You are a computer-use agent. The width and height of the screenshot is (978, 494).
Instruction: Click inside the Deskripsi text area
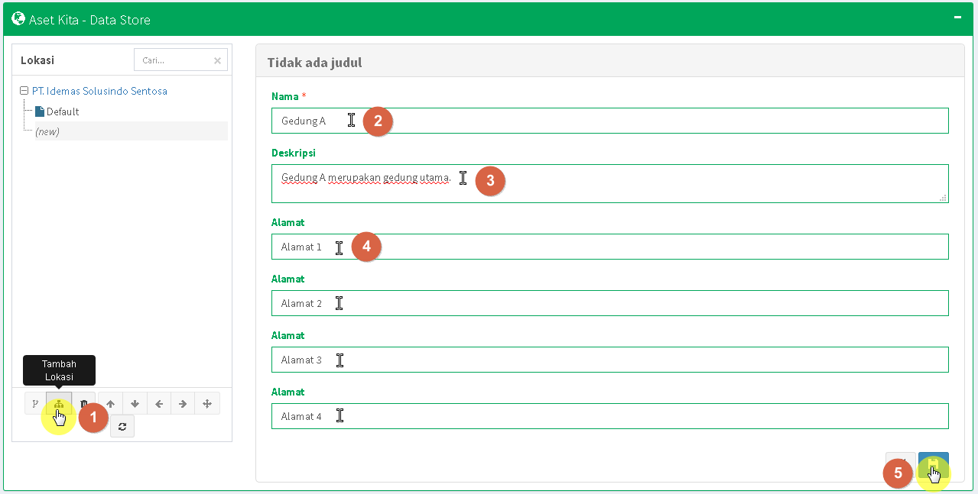(609, 184)
